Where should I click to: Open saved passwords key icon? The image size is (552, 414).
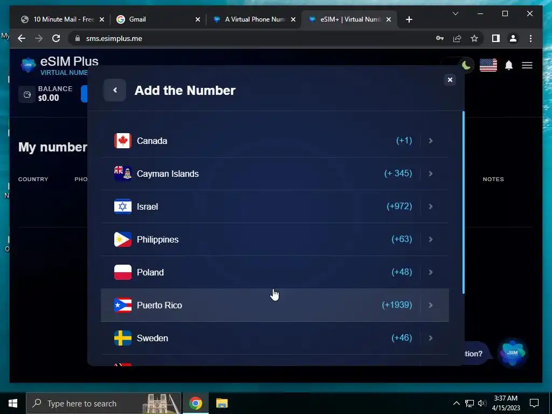pos(440,38)
